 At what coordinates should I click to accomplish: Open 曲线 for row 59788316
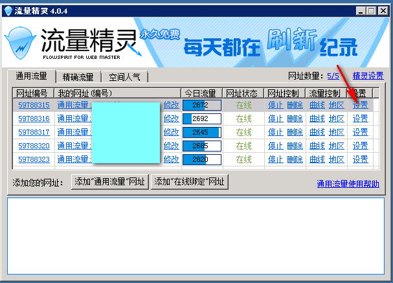click(x=317, y=119)
